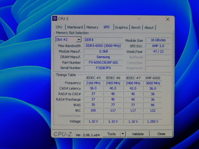Click the JEDEC #5 tRC value 106
This screenshot has width=199, height=149.
tap(93, 110)
